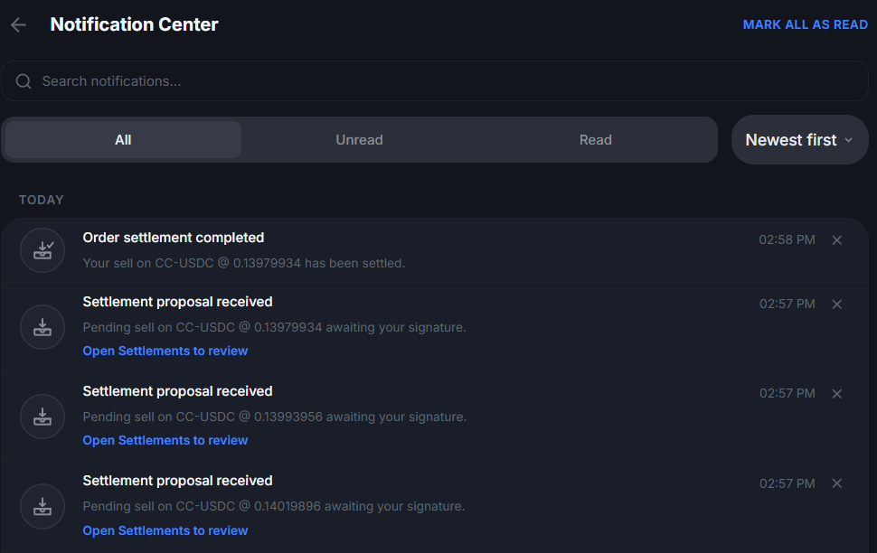Click settlement icon for 0.13979934 proposal
This screenshot has height=553, width=877.
pos(42,327)
